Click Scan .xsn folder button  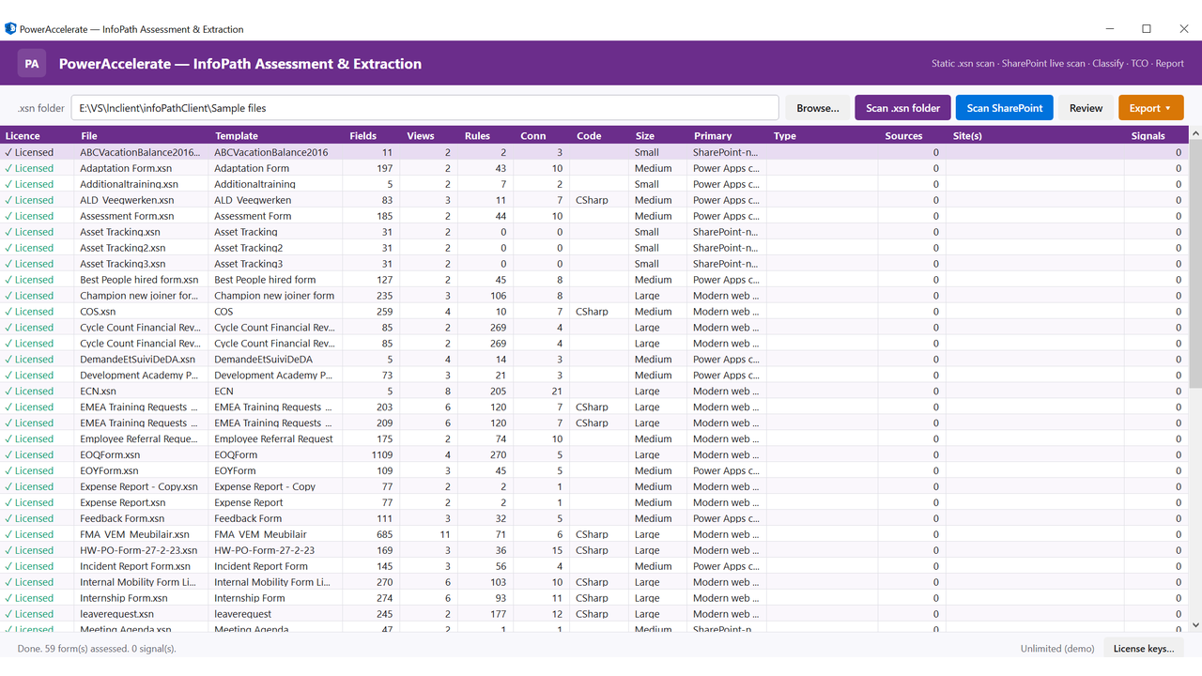(x=902, y=108)
